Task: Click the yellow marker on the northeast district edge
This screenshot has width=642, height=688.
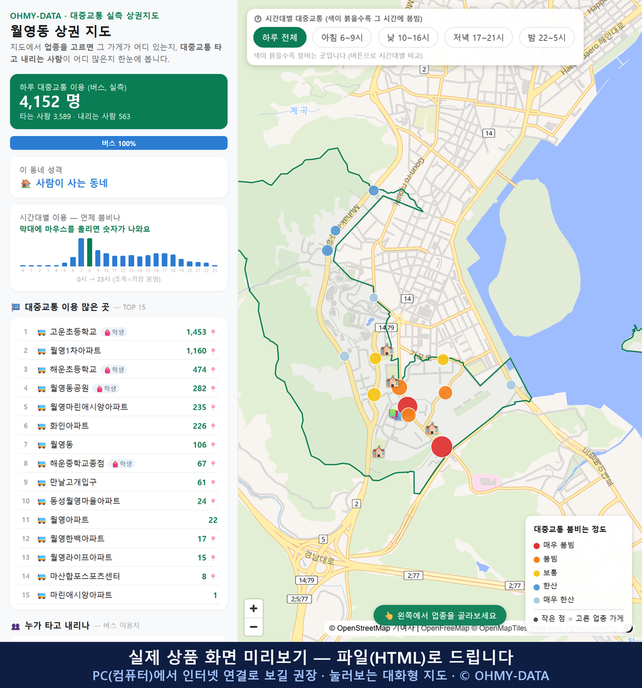Action: click(x=443, y=360)
